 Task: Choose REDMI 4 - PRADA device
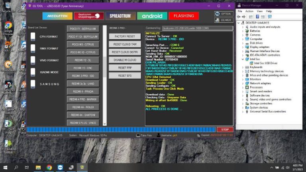(83, 91)
